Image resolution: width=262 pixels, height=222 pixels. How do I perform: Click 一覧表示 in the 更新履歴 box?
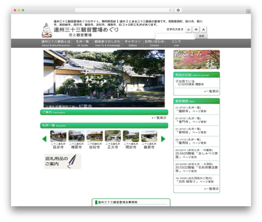pos(211,189)
